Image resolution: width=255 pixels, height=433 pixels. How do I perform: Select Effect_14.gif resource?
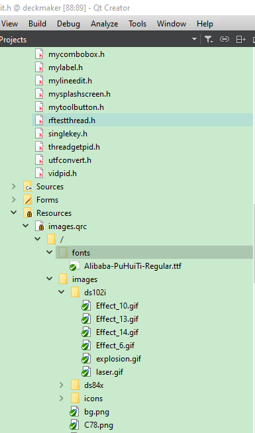tap(117, 332)
